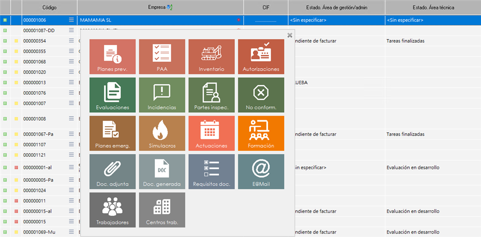
Task: Open the E@Mail tile
Action: pyautogui.click(x=261, y=172)
